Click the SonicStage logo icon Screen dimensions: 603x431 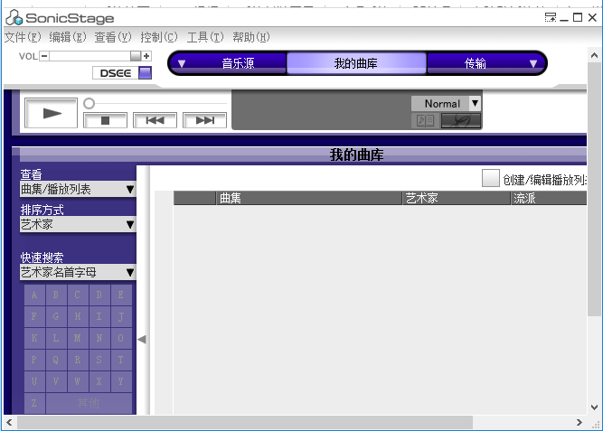14,18
